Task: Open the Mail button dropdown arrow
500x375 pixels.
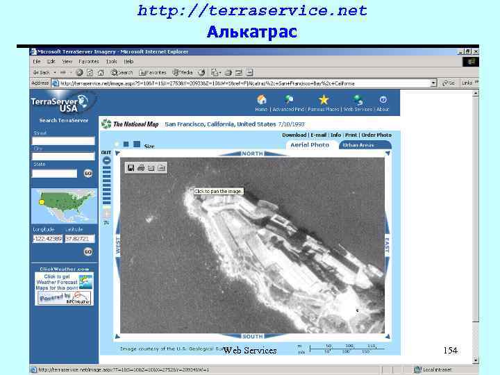Action: tap(220, 73)
